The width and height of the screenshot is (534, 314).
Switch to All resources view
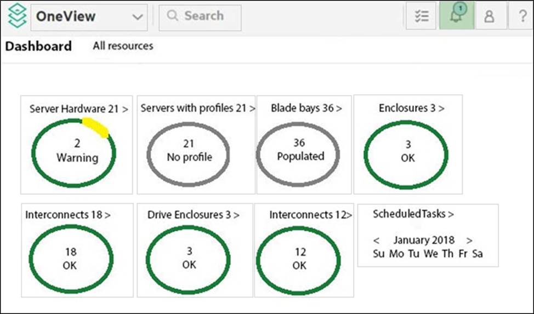[123, 46]
